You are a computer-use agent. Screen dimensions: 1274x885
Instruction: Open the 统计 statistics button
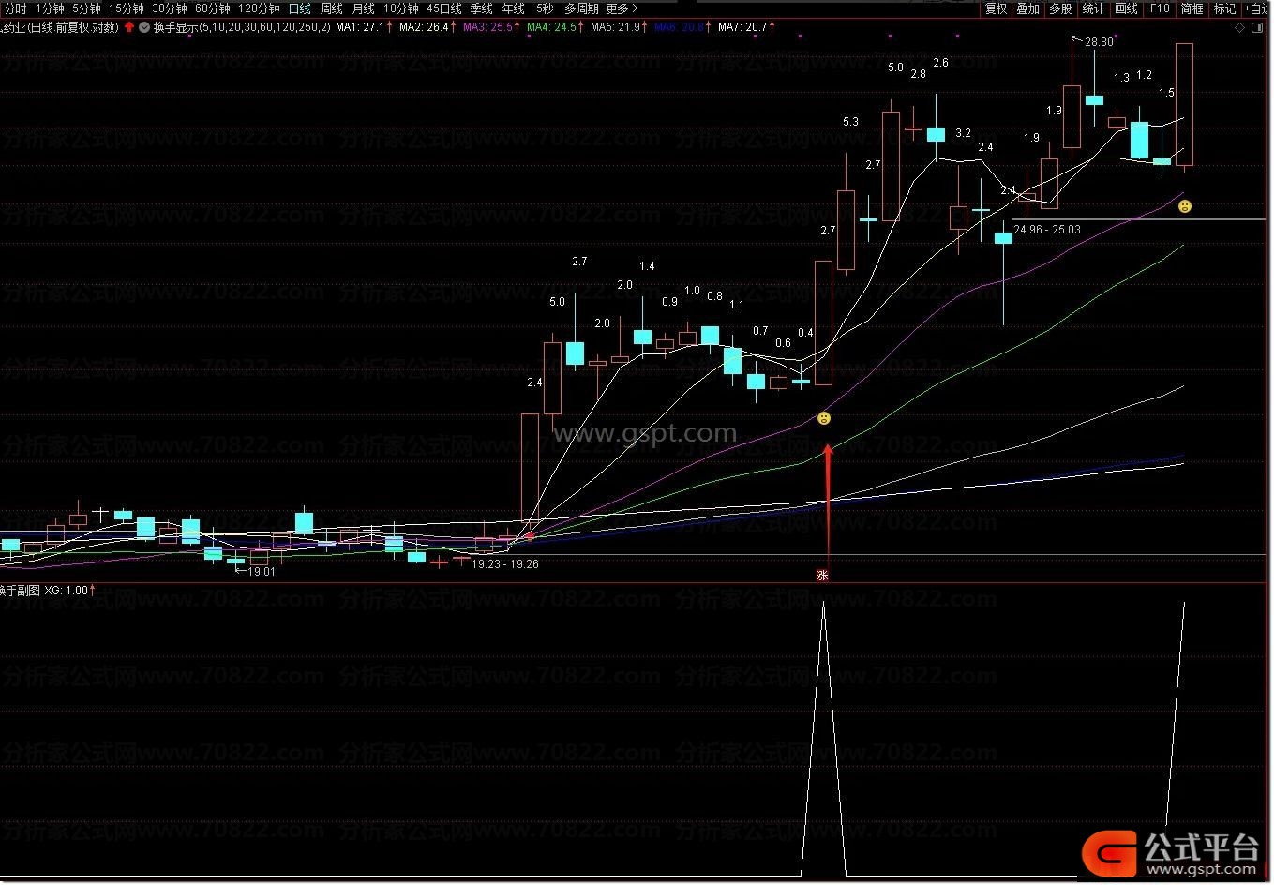[x=1093, y=8]
